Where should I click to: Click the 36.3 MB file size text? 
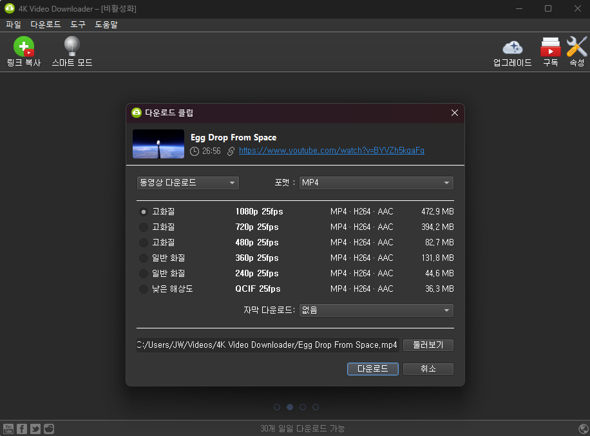point(439,289)
